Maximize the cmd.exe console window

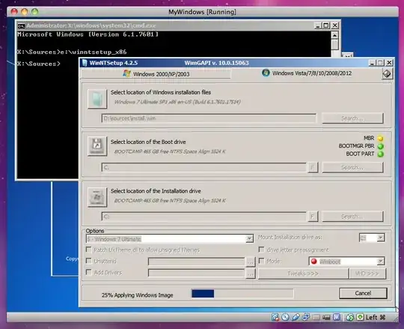click(326, 25)
